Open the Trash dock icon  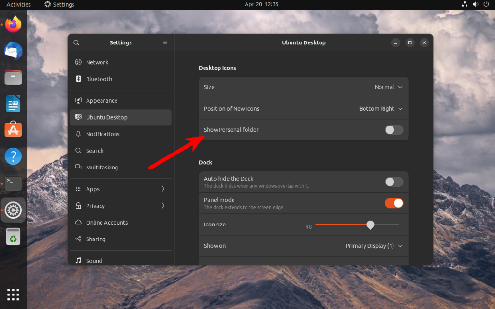tap(13, 237)
